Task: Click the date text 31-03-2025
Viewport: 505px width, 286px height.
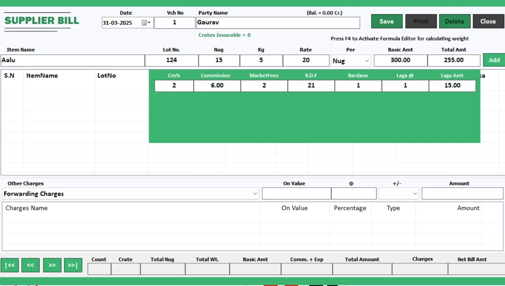Action: pyautogui.click(x=117, y=23)
